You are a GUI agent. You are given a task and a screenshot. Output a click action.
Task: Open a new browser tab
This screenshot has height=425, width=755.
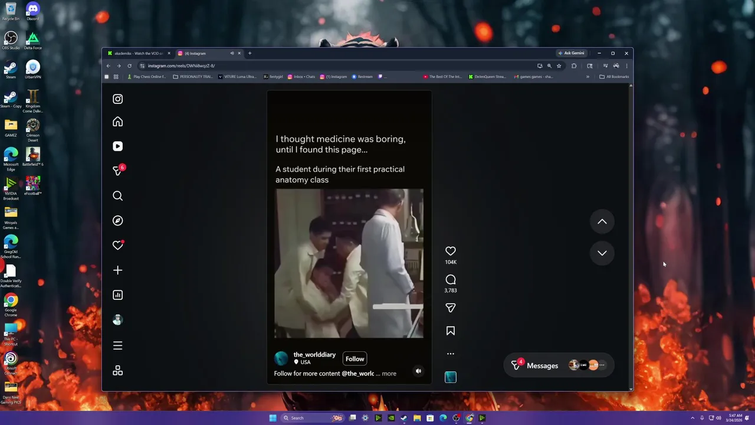tap(250, 53)
